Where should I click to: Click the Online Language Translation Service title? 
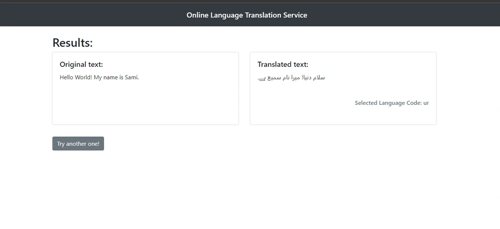tap(247, 15)
